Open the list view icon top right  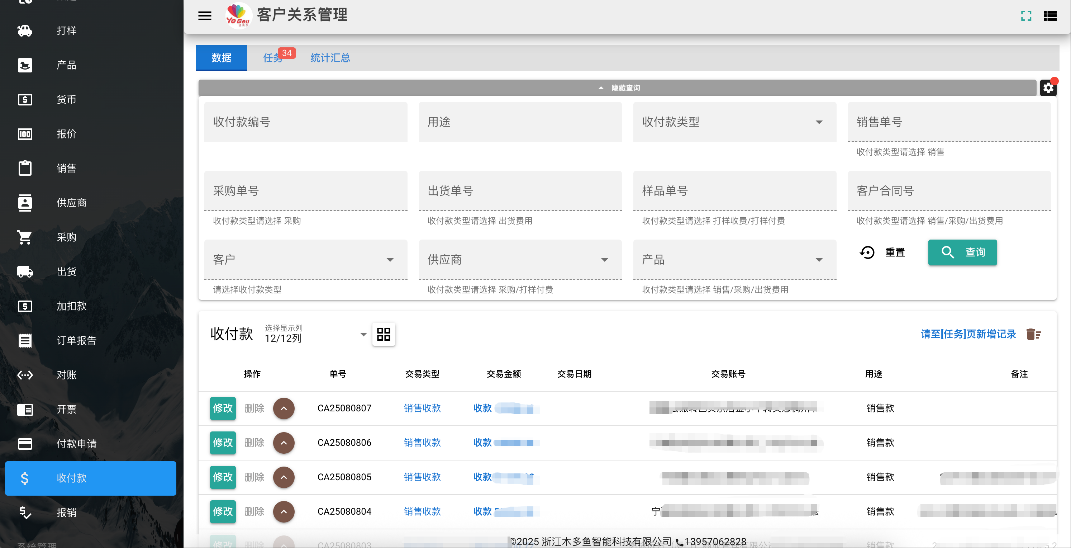click(1050, 16)
